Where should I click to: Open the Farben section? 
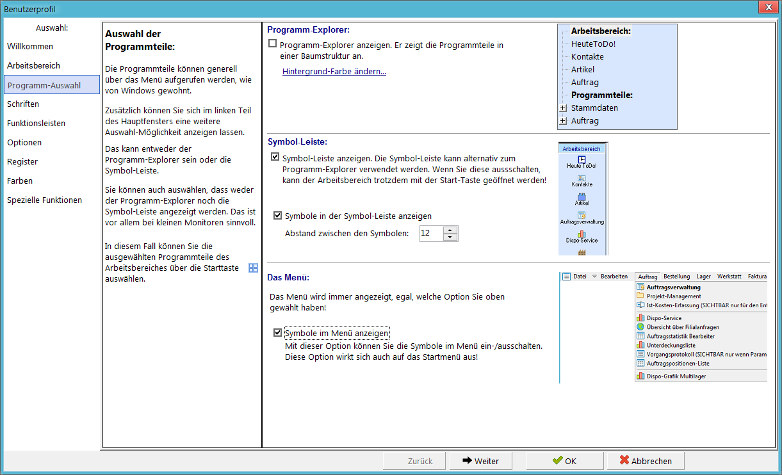(x=20, y=181)
